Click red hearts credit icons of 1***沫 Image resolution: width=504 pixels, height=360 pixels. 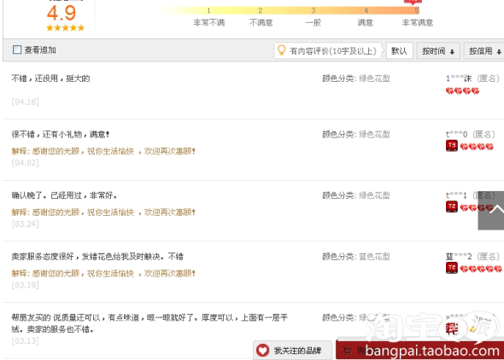coord(462,91)
